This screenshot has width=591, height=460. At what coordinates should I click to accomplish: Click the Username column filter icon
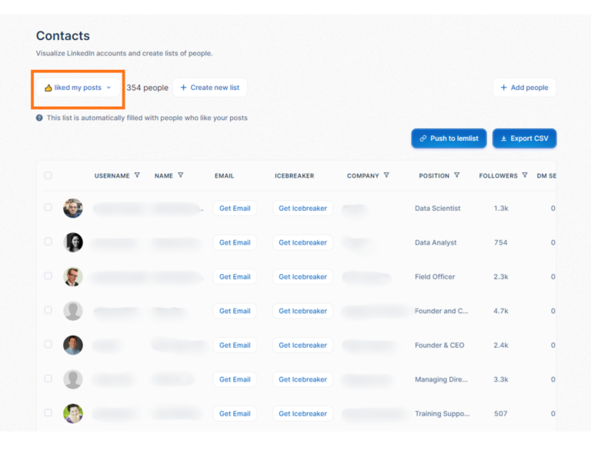click(x=137, y=175)
